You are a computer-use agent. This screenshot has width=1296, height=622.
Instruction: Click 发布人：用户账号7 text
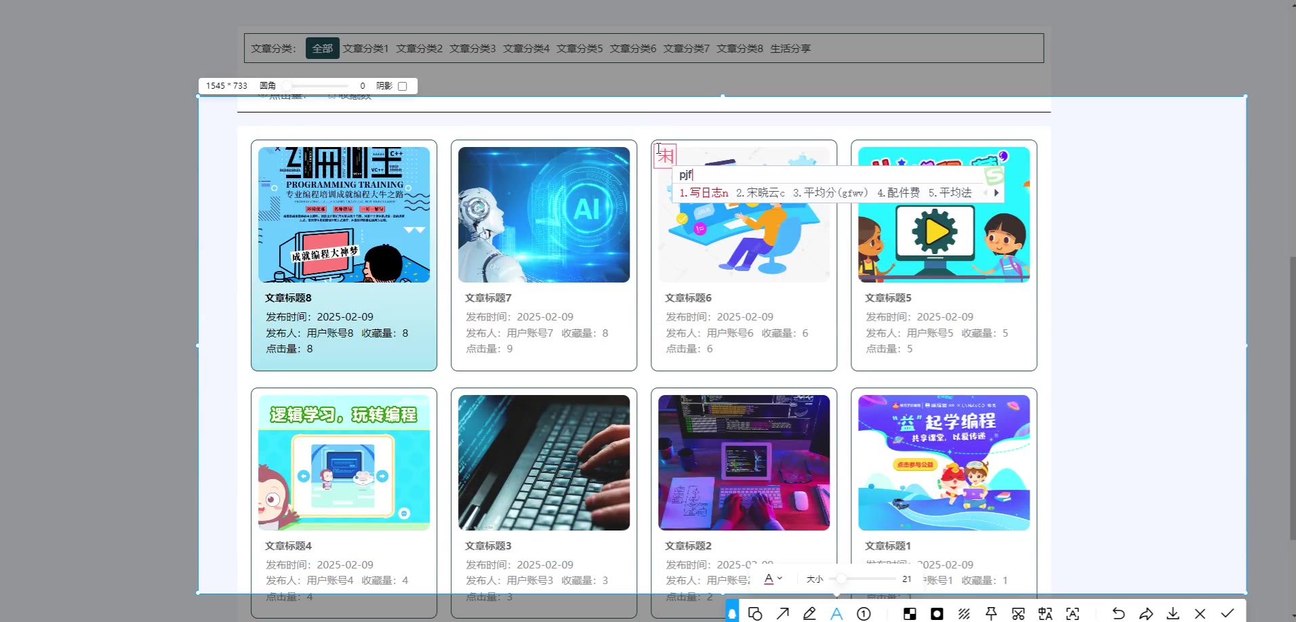(x=509, y=333)
